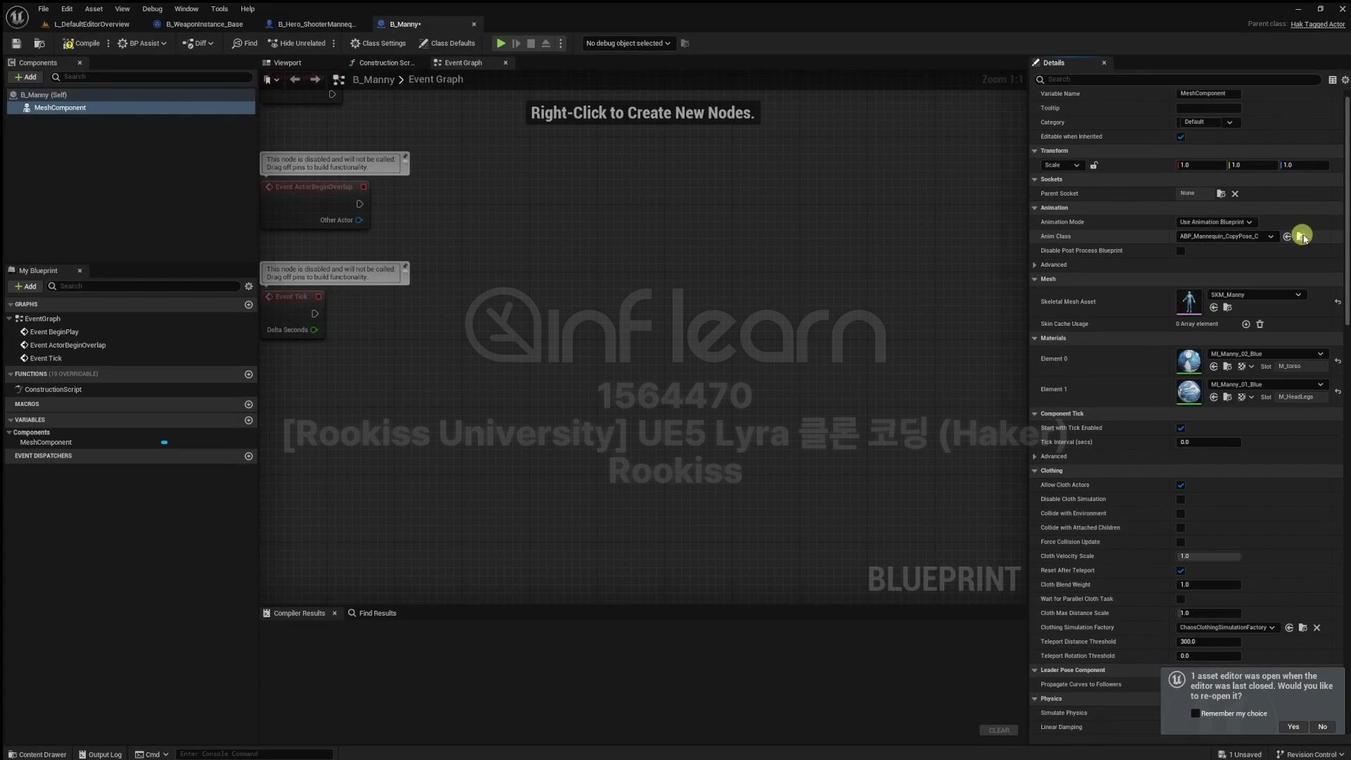Open My Blueprint settings gear
The height and width of the screenshot is (760, 1351).
coord(248,286)
